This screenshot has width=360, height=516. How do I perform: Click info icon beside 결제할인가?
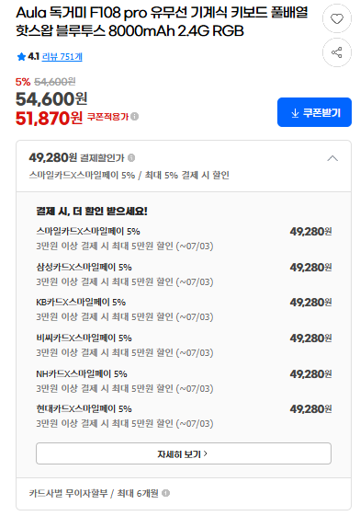[x=131, y=158]
